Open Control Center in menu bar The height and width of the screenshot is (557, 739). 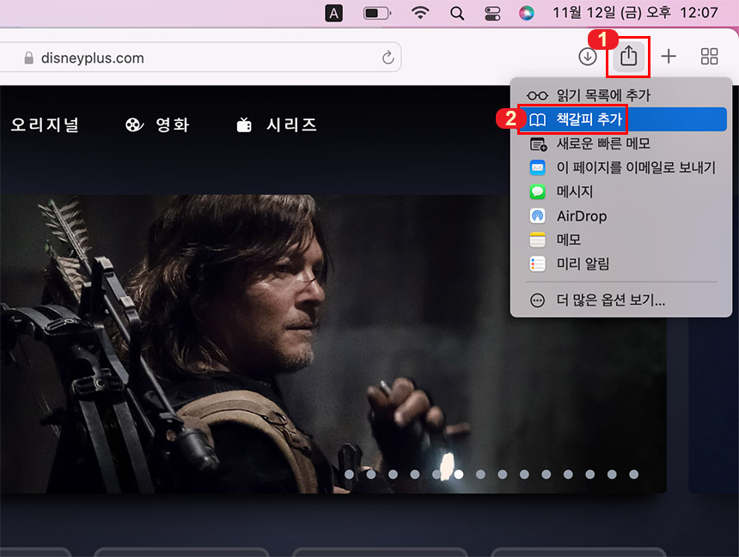coord(492,13)
